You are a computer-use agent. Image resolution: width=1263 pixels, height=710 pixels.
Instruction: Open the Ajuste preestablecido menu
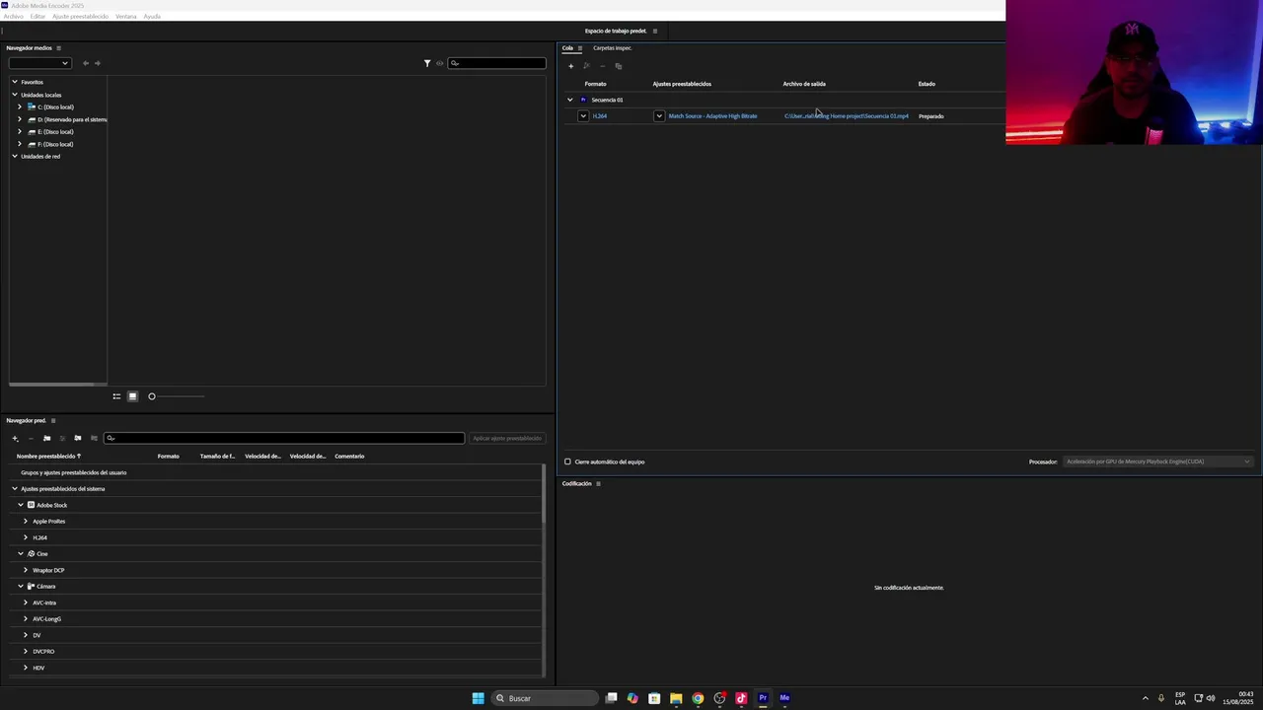81,17
